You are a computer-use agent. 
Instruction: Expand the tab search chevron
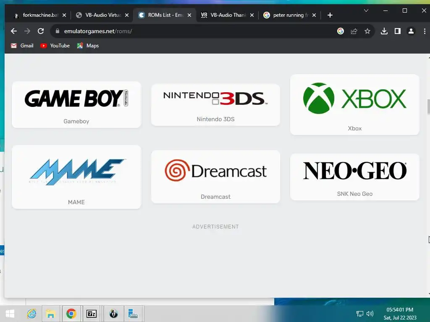pos(366,10)
